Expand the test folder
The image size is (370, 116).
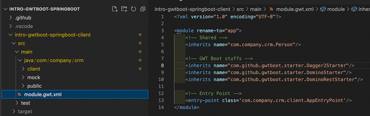click(x=17, y=103)
